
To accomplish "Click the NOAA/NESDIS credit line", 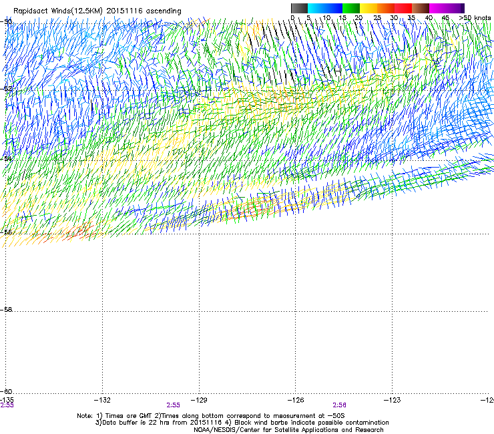I will point(288,430).
